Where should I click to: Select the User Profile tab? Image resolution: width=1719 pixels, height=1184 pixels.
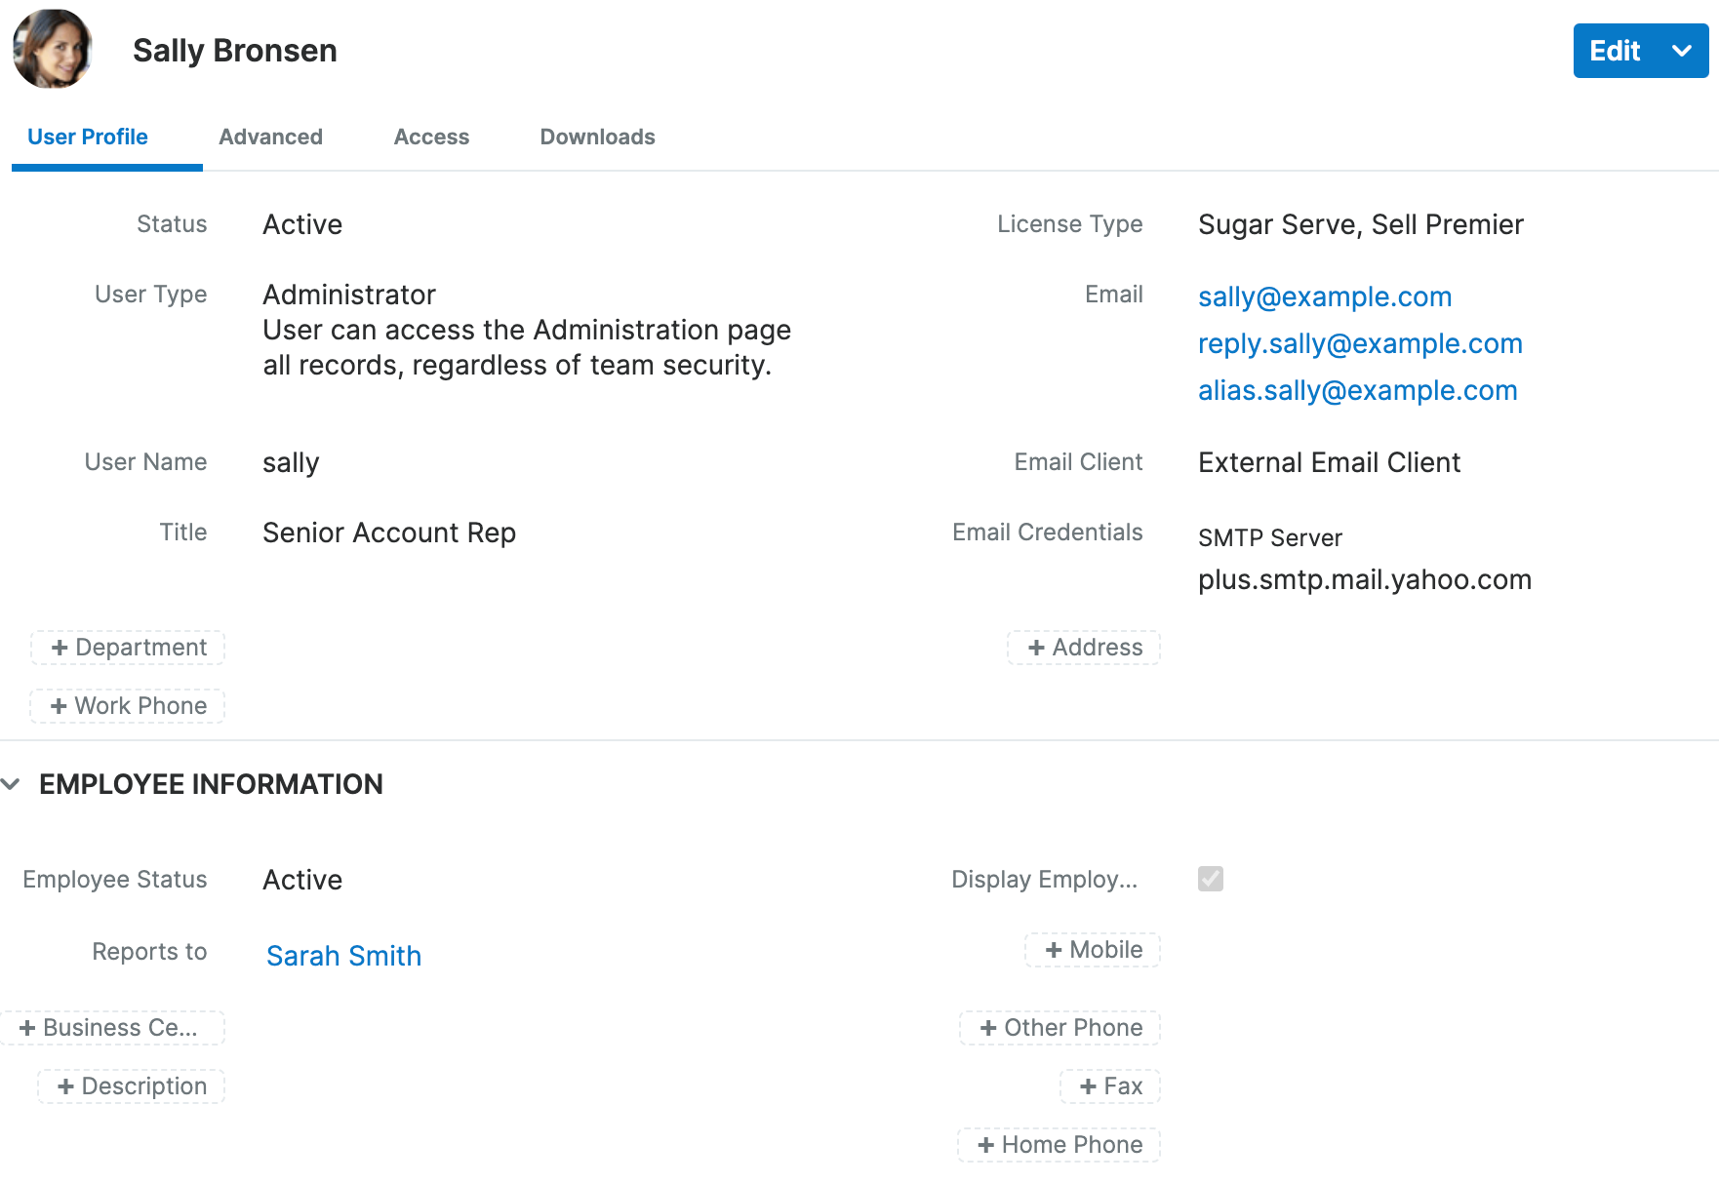(88, 137)
